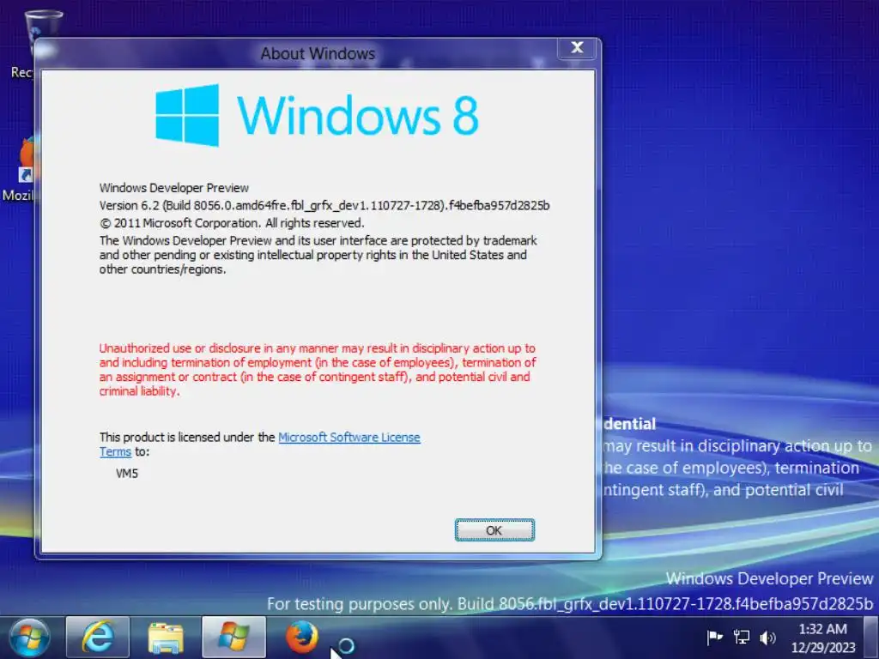The height and width of the screenshot is (659, 879).
Task: Open Windows Explorer folder icon on taskbar
Action: pyautogui.click(x=166, y=638)
